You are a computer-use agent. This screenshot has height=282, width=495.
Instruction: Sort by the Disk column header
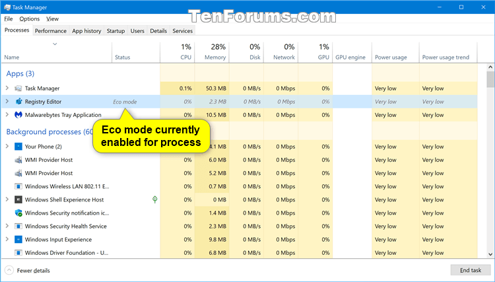pos(247,52)
